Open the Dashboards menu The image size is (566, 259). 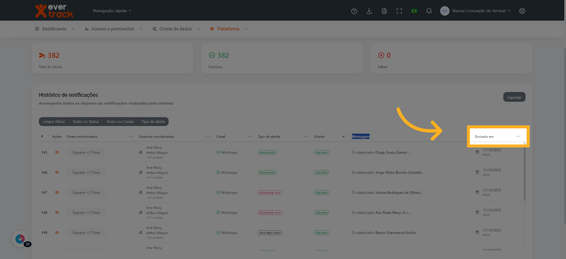54,29
